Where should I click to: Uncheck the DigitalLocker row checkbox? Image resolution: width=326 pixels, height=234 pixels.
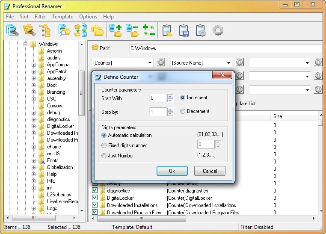click(95, 198)
